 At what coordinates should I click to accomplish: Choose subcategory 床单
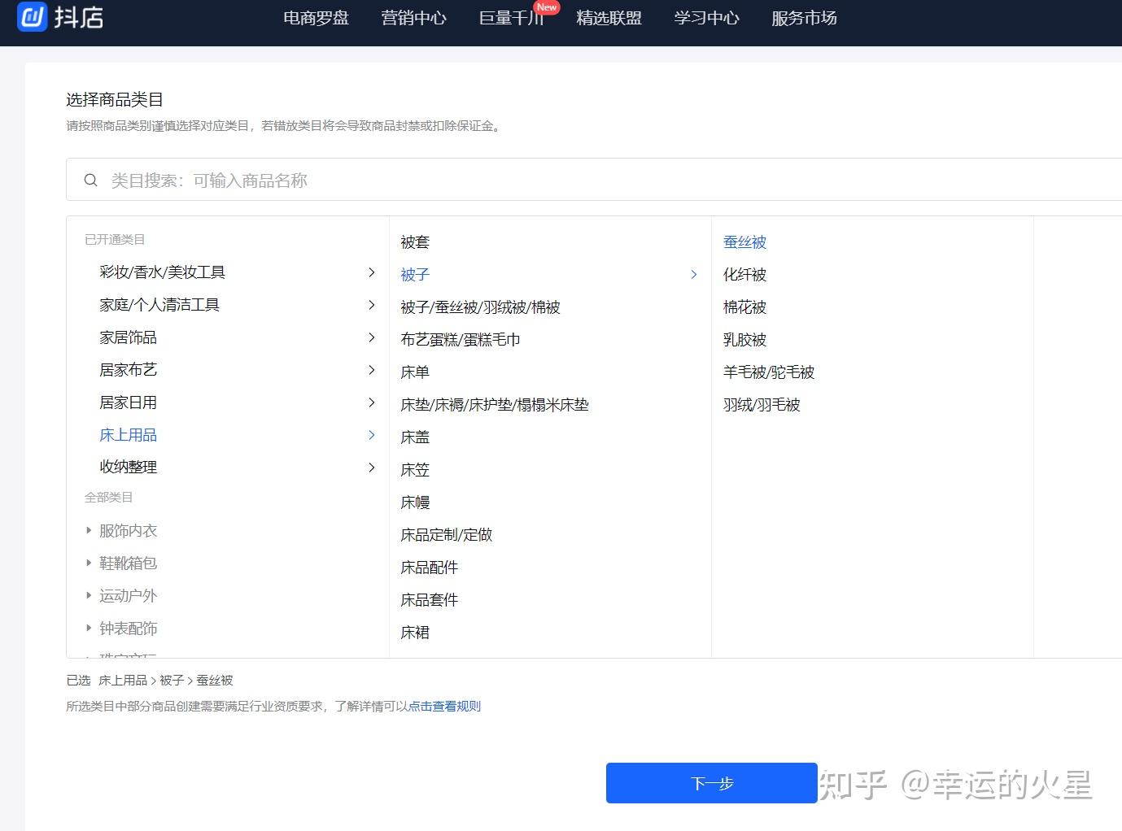coord(415,372)
